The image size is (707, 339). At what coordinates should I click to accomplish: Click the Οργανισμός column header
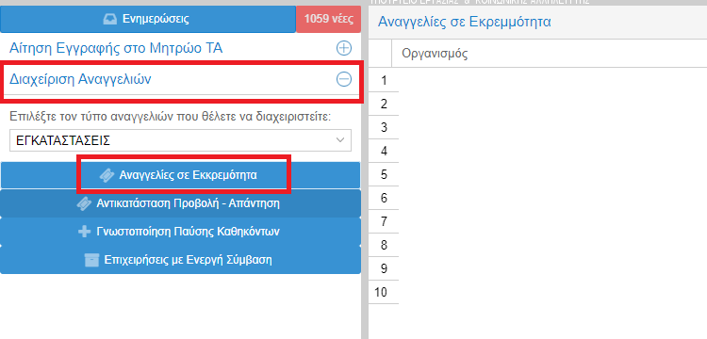[435, 54]
